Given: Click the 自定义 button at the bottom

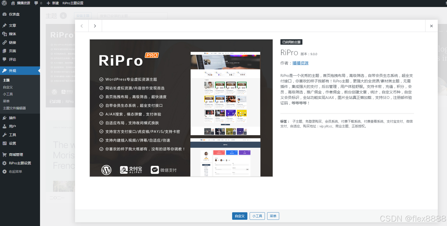Looking at the screenshot, I should click(239, 216).
